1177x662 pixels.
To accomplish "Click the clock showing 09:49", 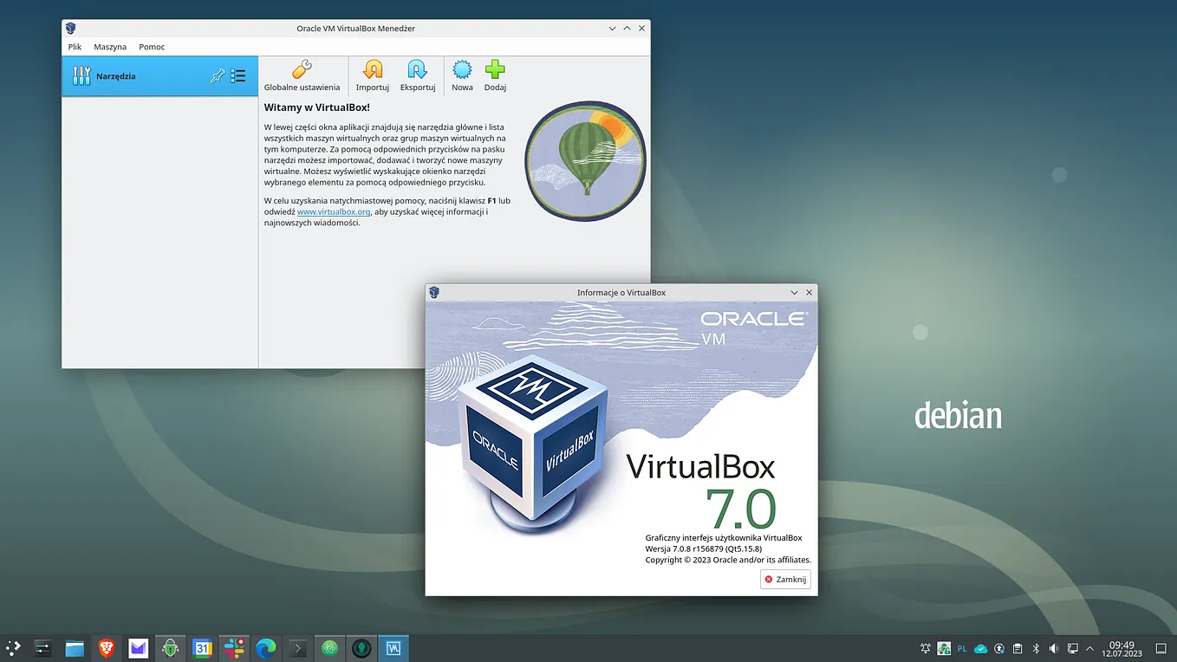I will pyautogui.click(x=1121, y=647).
